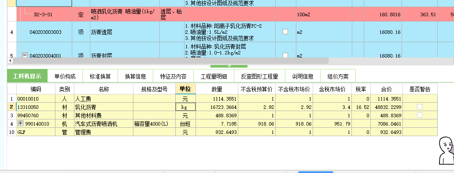Viewport: 454px width, 173px height.
Task: Click the cartoon assistant figure
Action: (446, 151)
